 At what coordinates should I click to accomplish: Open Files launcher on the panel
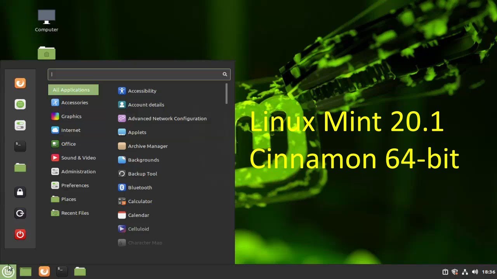pyautogui.click(x=80, y=272)
